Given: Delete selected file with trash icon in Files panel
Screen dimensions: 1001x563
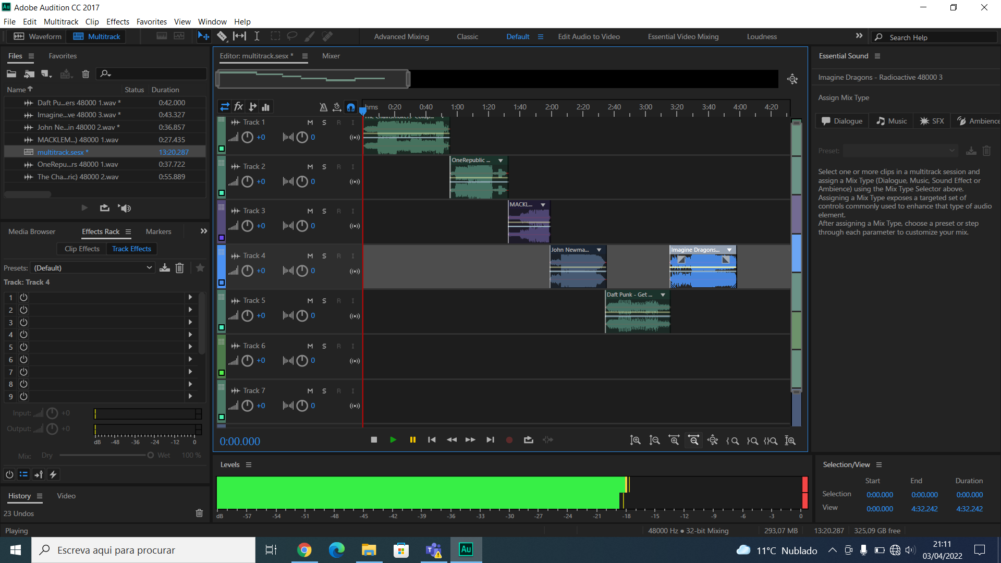Looking at the screenshot, I should [x=86, y=74].
